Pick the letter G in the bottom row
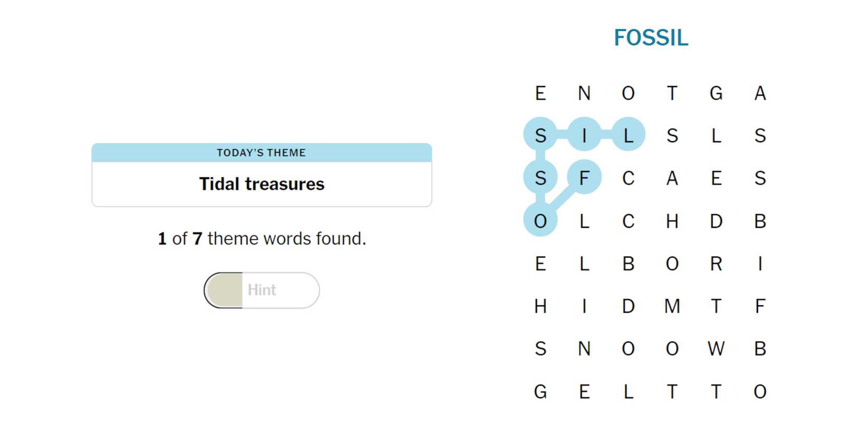 coord(540,391)
